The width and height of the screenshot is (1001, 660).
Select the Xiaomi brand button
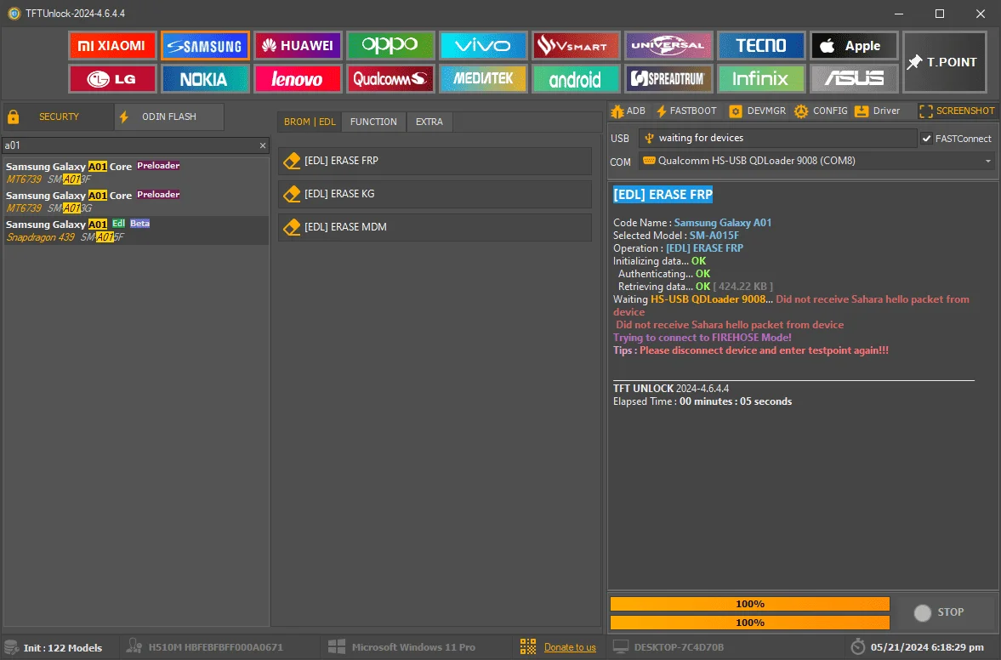[x=112, y=45]
